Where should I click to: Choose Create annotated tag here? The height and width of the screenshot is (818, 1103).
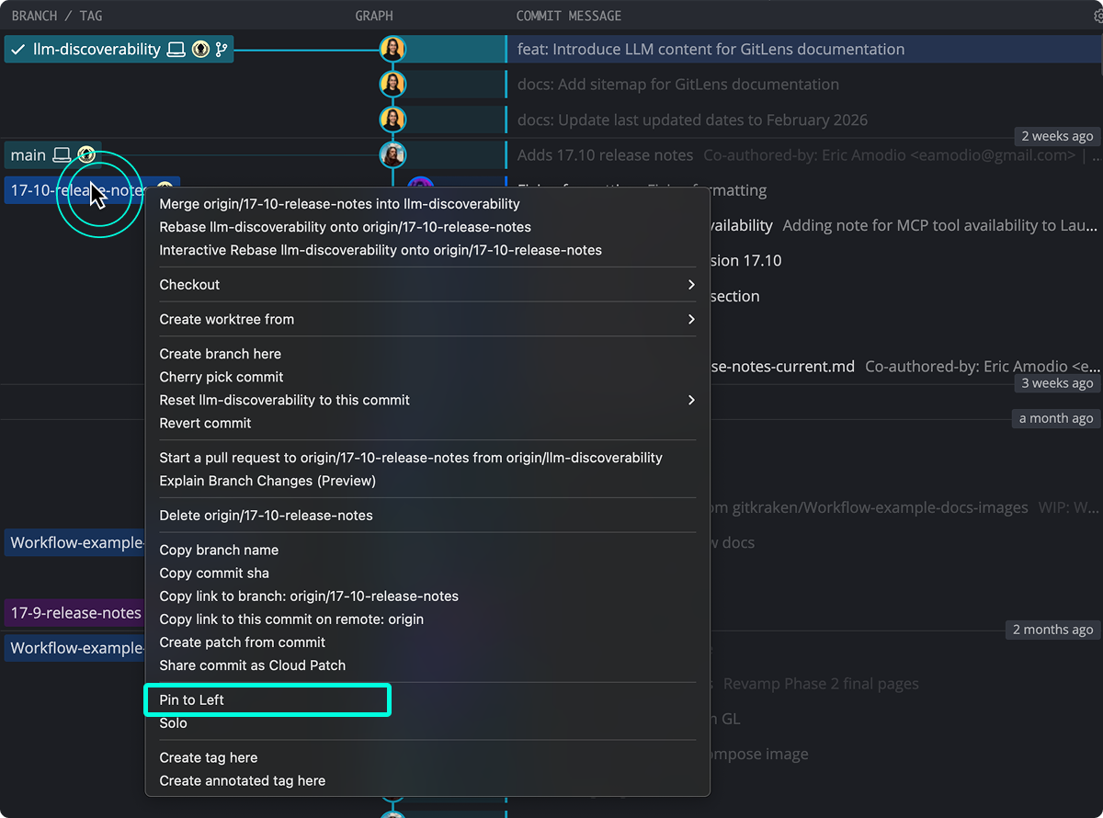[241, 780]
